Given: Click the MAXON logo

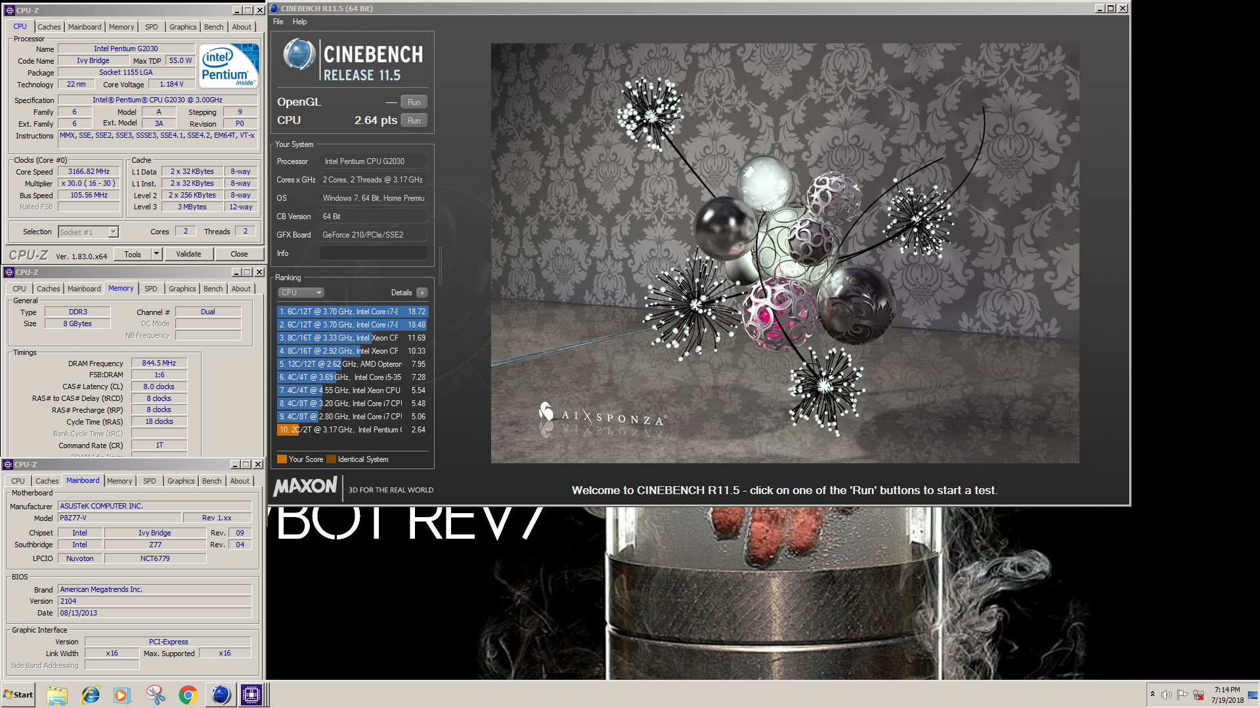Looking at the screenshot, I should [x=305, y=486].
